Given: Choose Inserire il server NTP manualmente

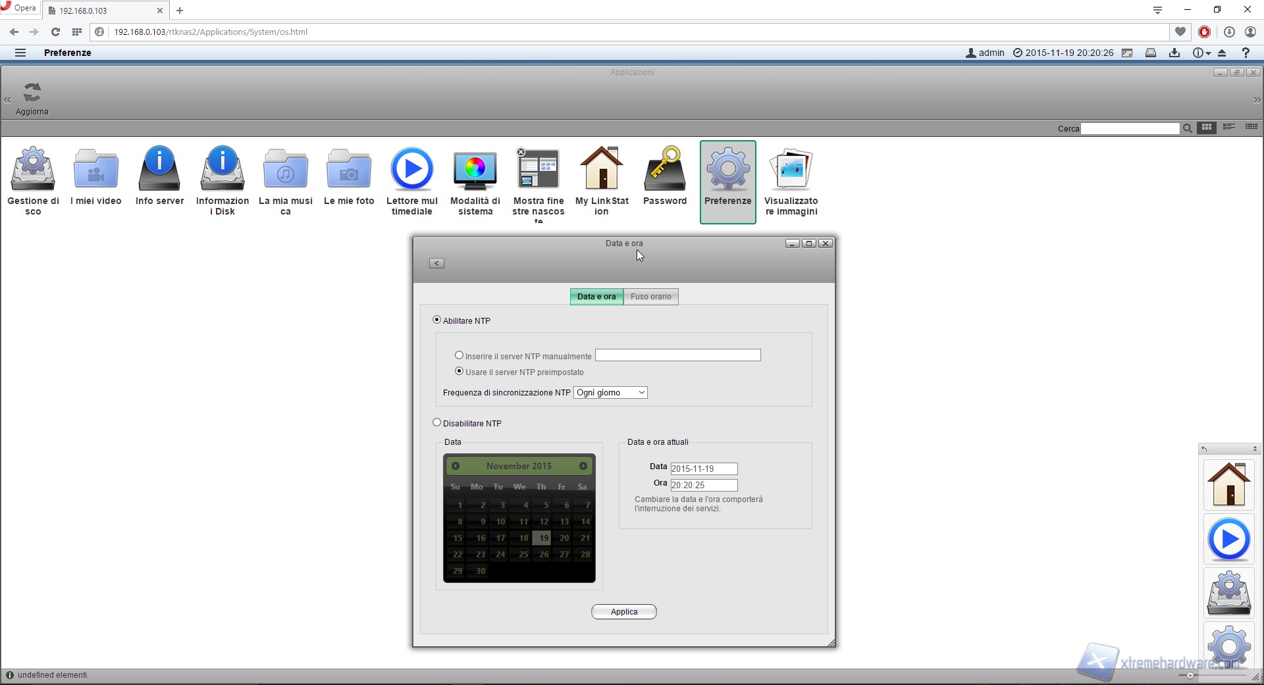Looking at the screenshot, I should (x=459, y=355).
